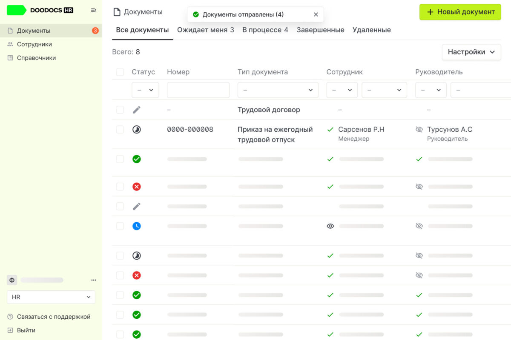Click employee name Сарсенов Р.Н
Image resolution: width=511 pixels, height=340 pixels.
tap(361, 129)
